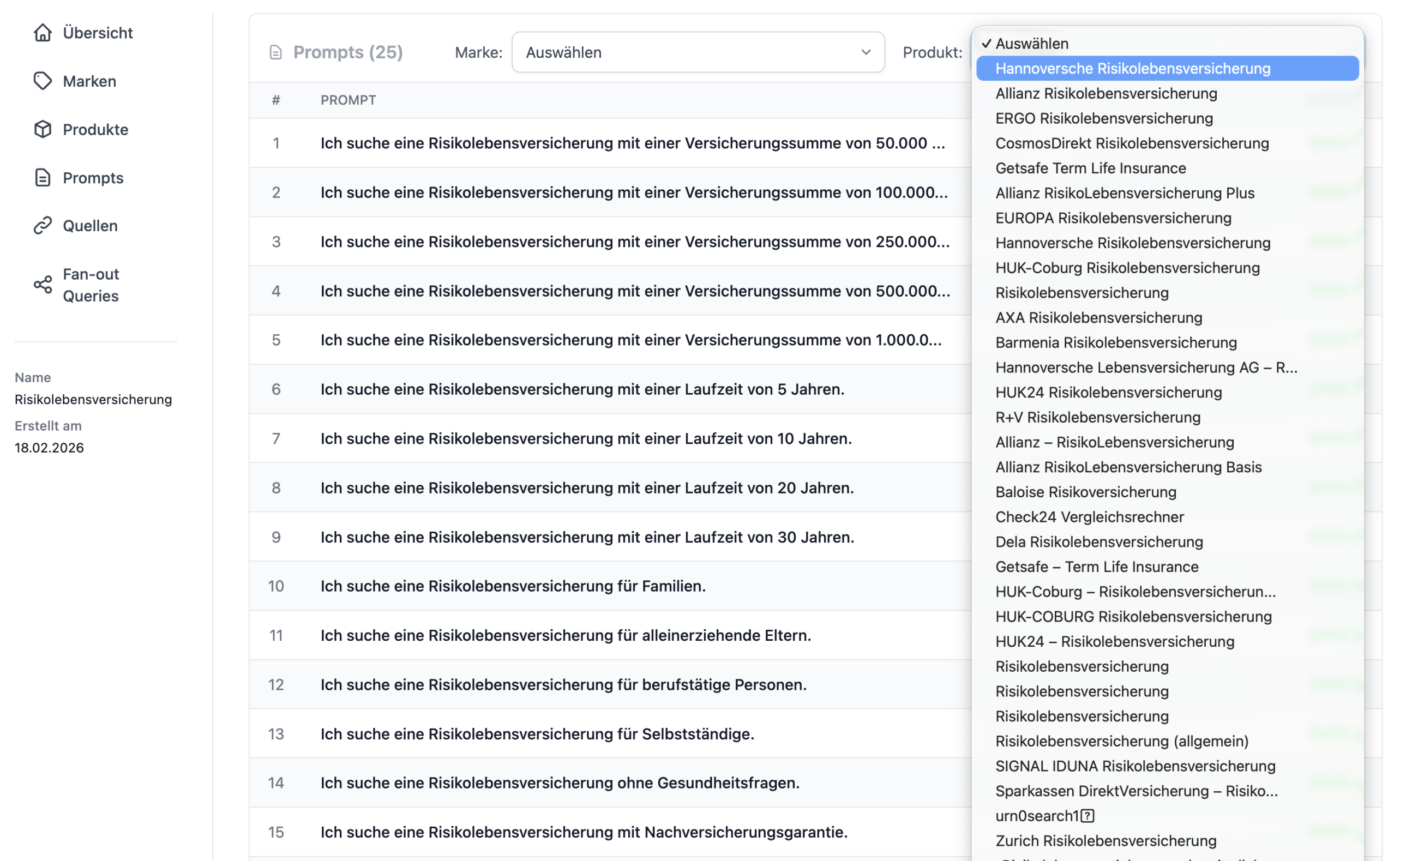Viewport: 1418px width, 861px height.
Task: Open prompt row 6 Laufzeit von 5 Jahren
Action: (582, 389)
